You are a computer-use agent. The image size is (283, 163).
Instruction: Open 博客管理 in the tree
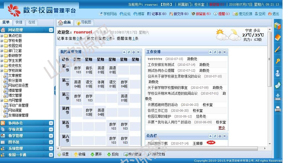tap(15, 90)
